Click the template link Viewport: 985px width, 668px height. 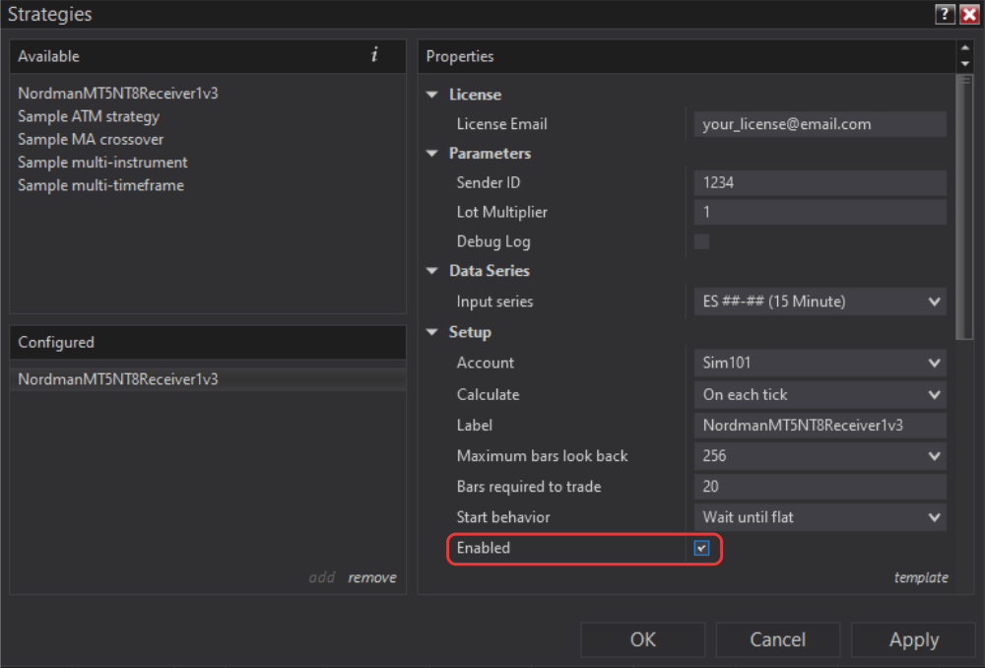coord(921,577)
